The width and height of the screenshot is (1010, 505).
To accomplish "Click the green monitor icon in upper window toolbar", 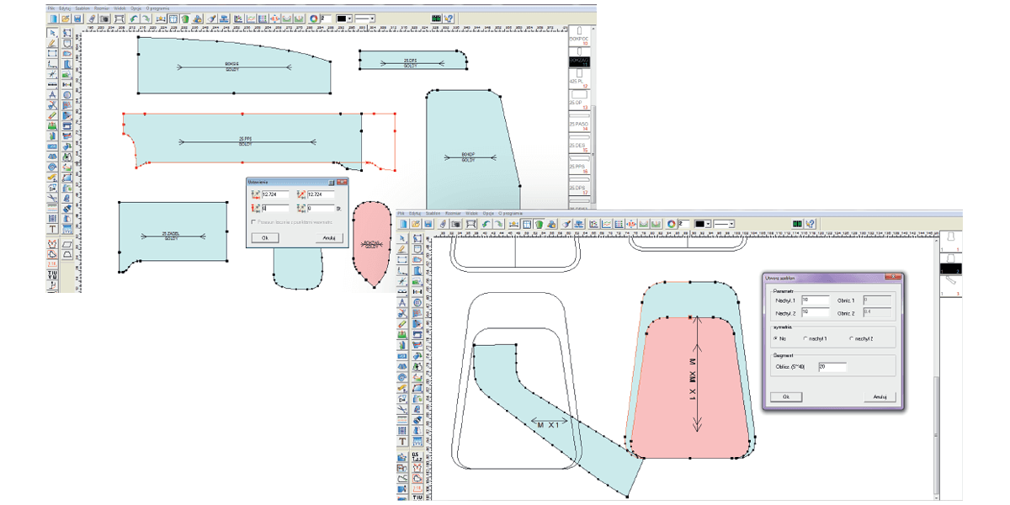I will point(437,18).
